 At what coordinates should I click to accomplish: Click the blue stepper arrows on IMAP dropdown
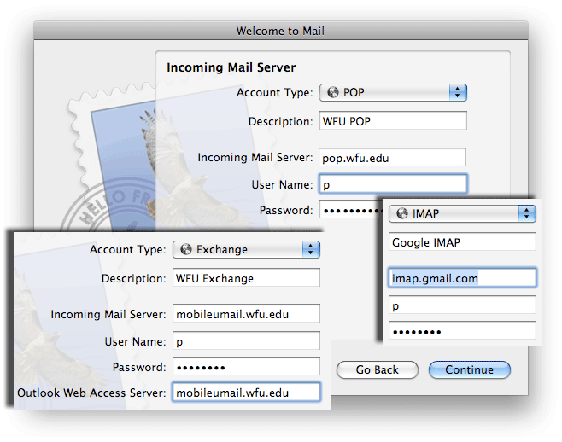coord(527,213)
